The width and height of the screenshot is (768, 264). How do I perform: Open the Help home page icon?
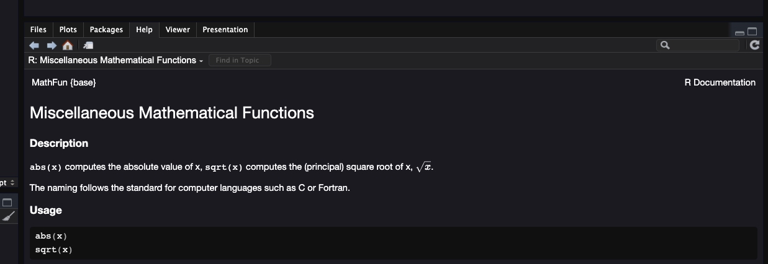coord(68,45)
